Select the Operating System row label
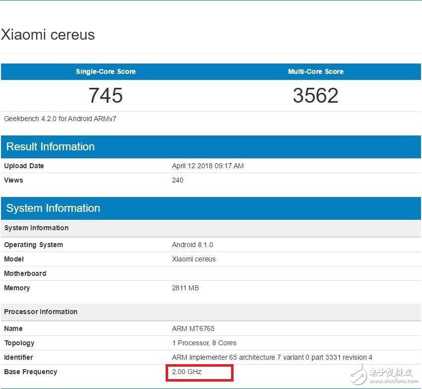The image size is (422, 389). pyautogui.click(x=33, y=245)
